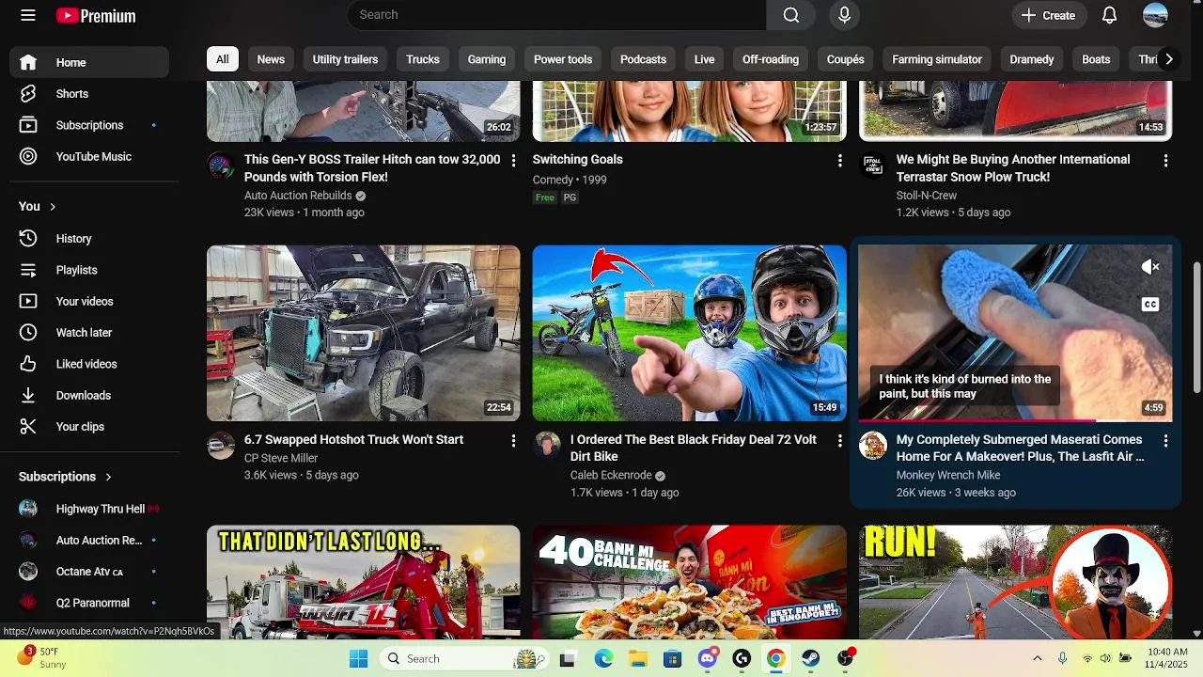The image size is (1203, 677).
Task: Open options for Hotshot Truck video
Action: tap(513, 441)
